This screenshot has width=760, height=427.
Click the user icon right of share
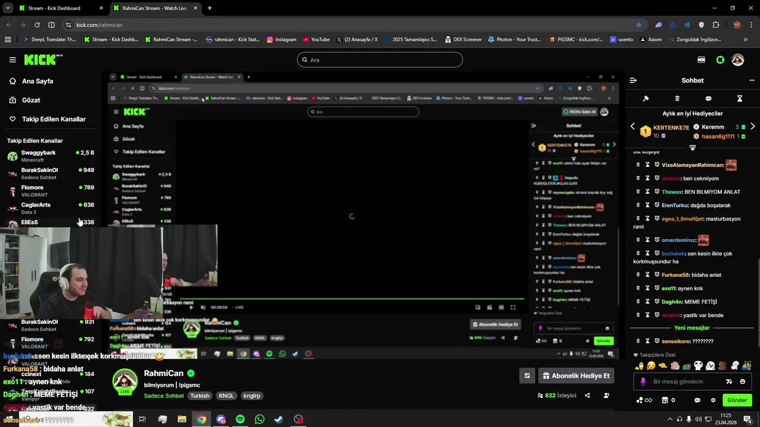pos(606,396)
